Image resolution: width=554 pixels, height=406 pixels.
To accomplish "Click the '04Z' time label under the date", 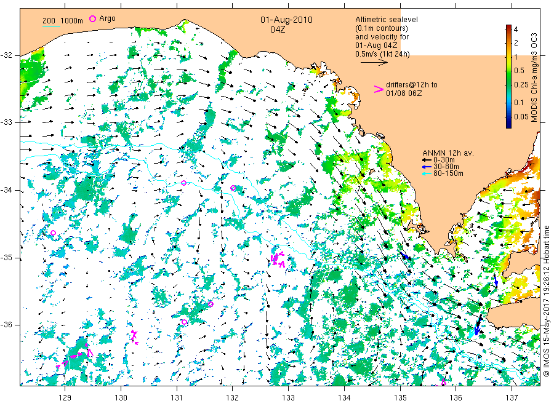I will pos(278,30).
